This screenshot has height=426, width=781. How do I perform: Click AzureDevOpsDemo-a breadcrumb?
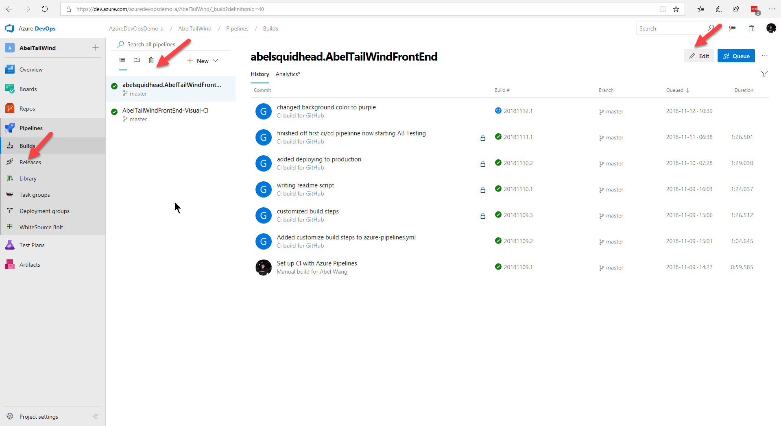(x=136, y=28)
